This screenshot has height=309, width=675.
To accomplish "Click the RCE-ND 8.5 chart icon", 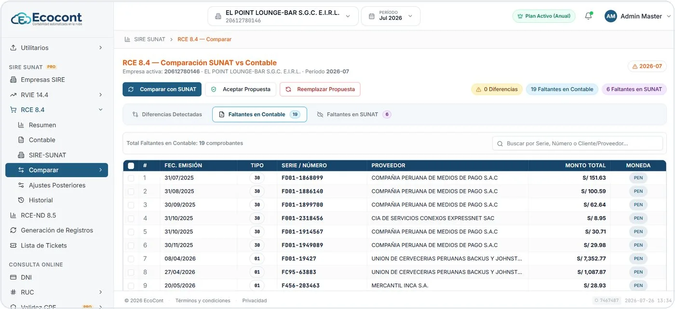I will 13,215.
